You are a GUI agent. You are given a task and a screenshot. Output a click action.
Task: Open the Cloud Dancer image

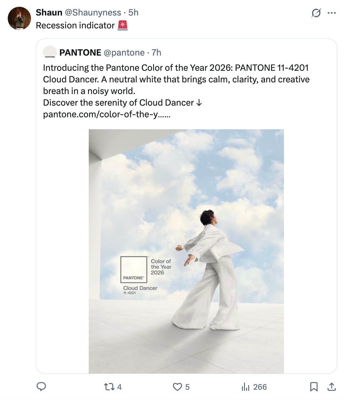point(186,251)
